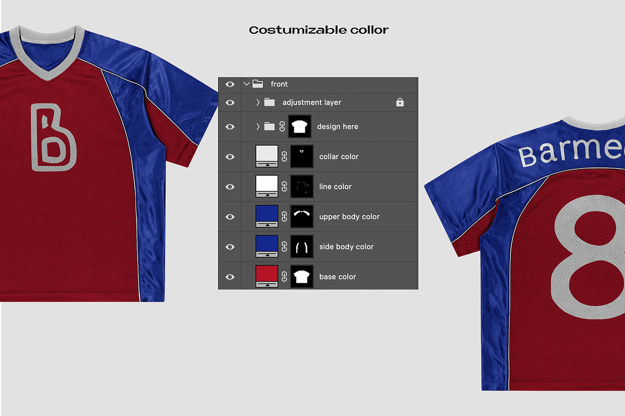Toggle mask link on side body color
Screen dimensions: 625x416
[x=284, y=246]
